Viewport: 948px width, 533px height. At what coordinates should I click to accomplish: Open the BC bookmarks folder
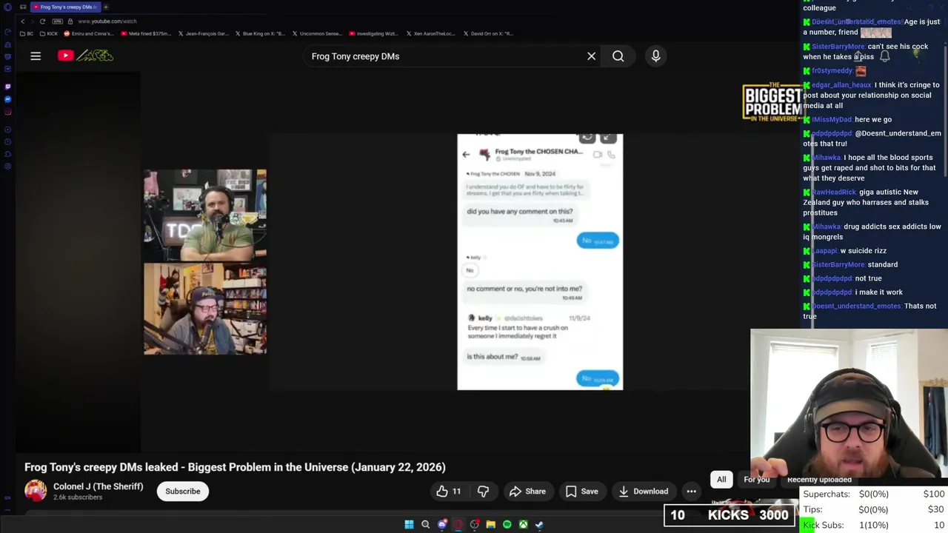point(27,33)
